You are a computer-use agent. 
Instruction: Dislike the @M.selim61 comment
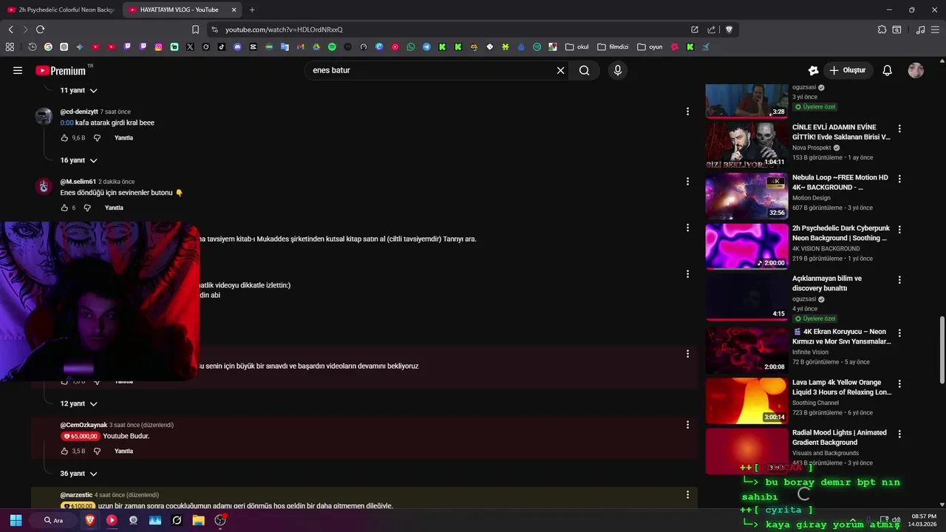coord(87,208)
